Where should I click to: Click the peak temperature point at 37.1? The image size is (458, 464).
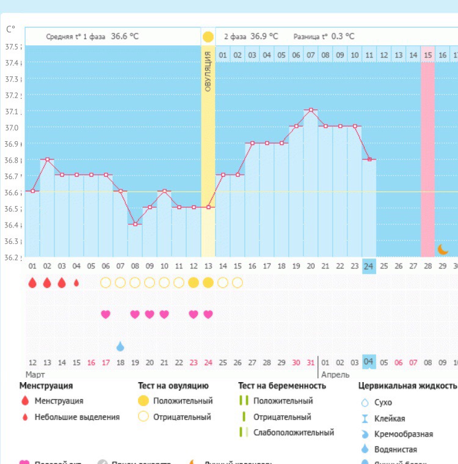pyautogui.click(x=311, y=110)
